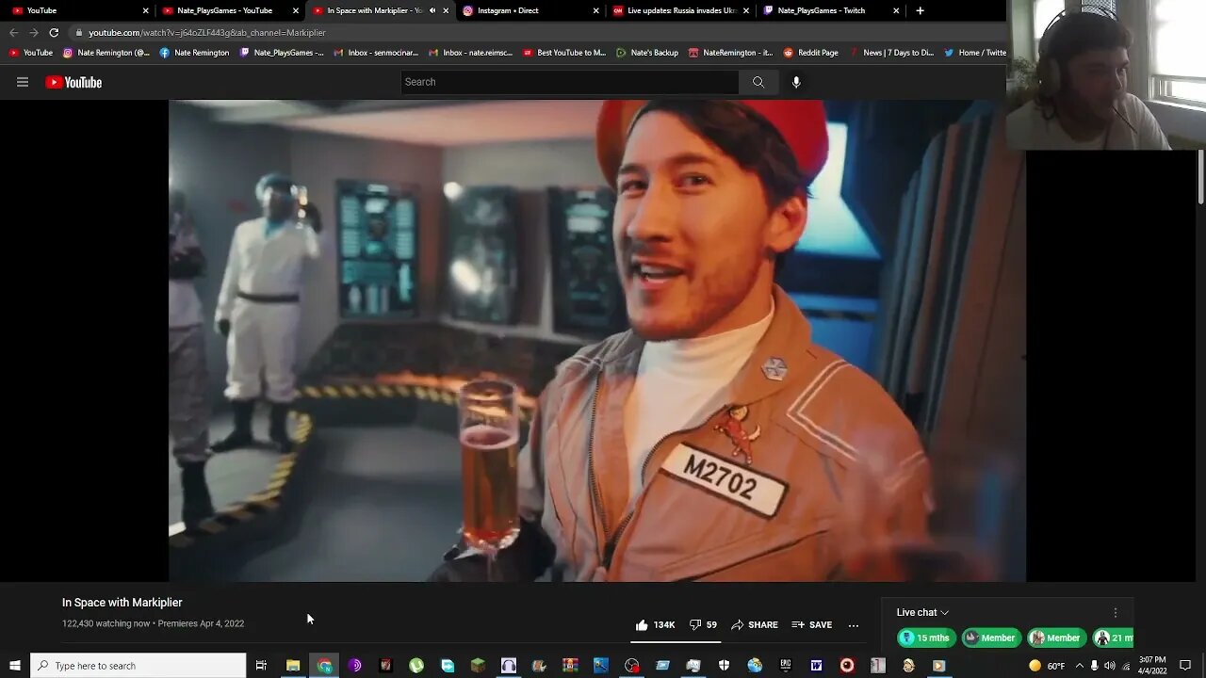The image size is (1206, 678).
Task: Open Task View on taskbar
Action: 261,666
